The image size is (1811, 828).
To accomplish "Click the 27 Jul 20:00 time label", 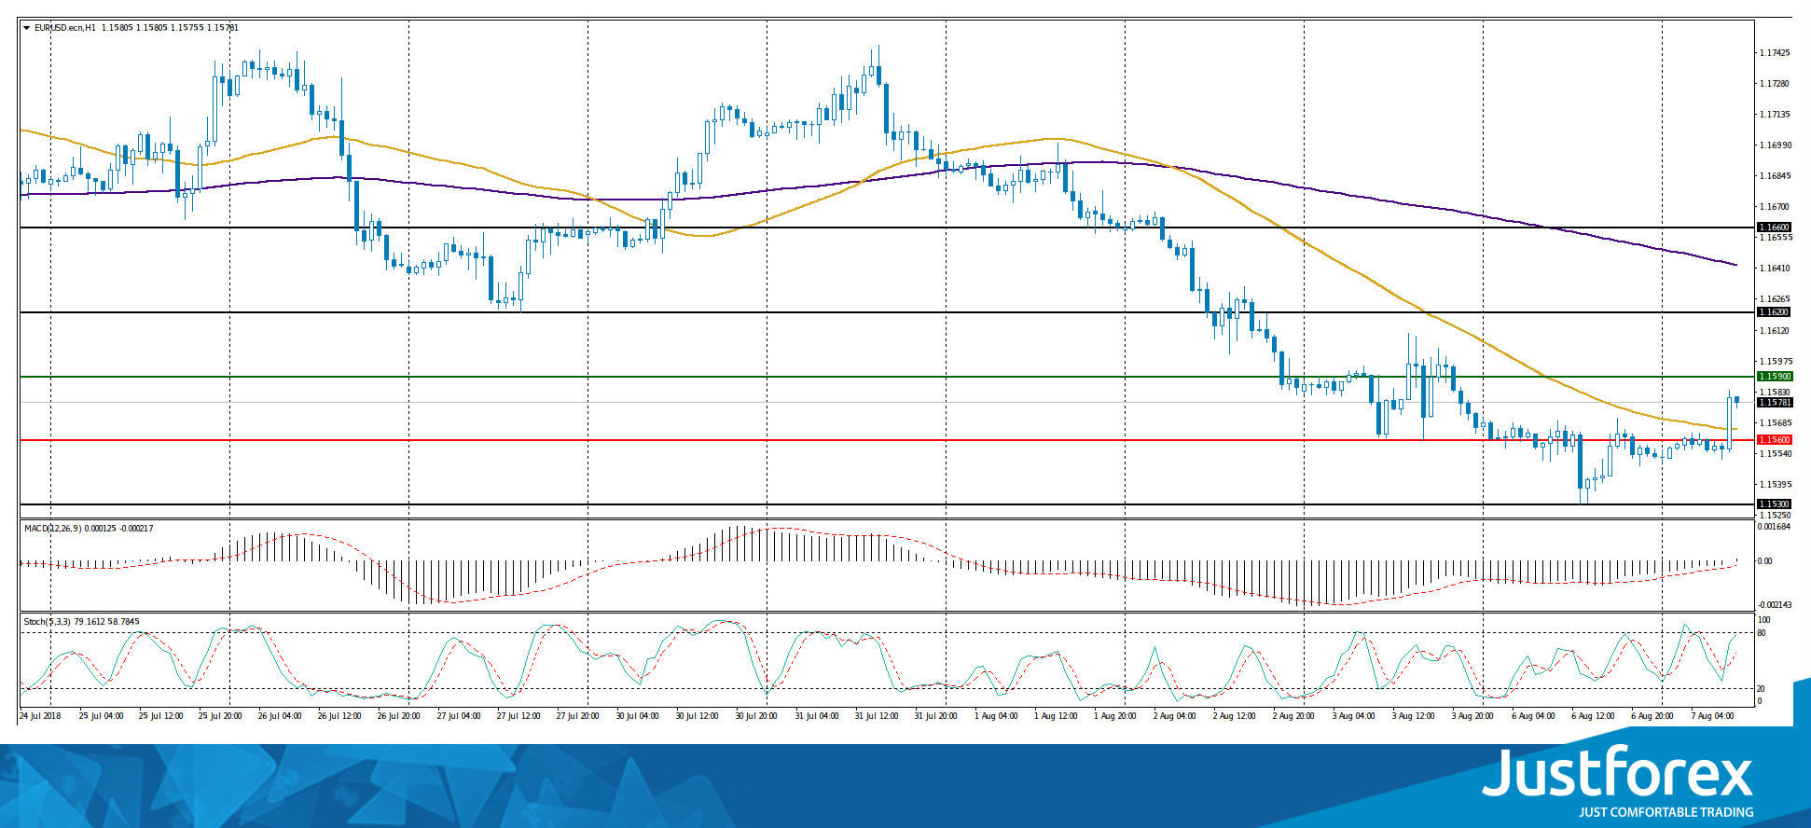I will pyautogui.click(x=579, y=716).
